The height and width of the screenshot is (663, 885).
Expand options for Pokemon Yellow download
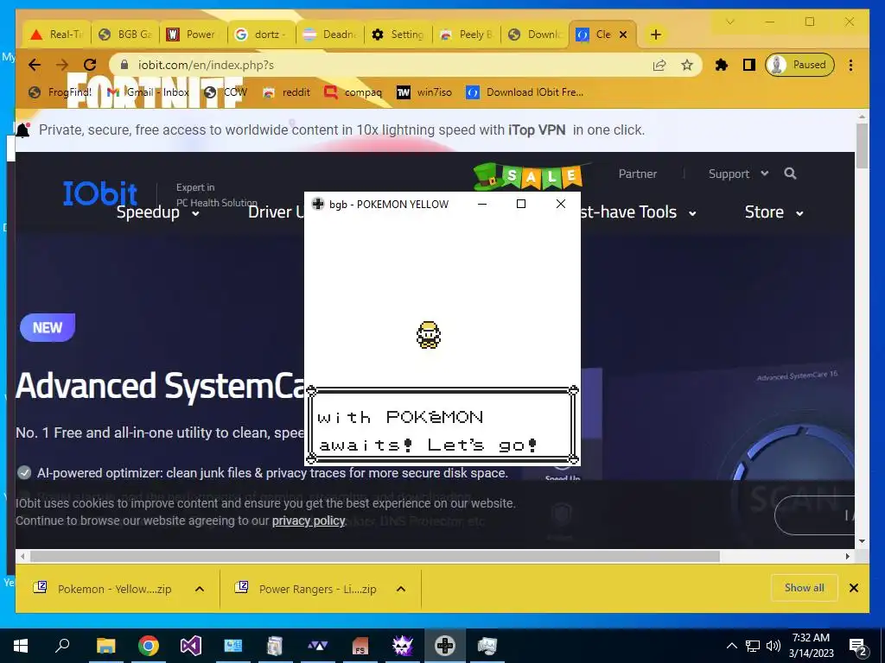[200, 589]
